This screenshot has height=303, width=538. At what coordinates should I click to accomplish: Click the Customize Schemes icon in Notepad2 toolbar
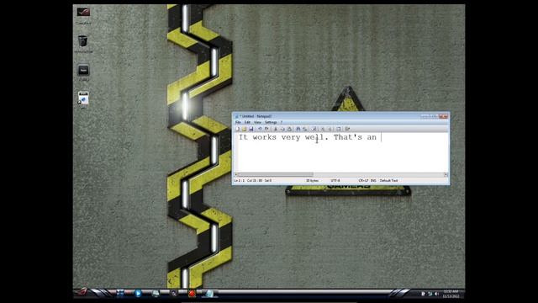pos(347,129)
